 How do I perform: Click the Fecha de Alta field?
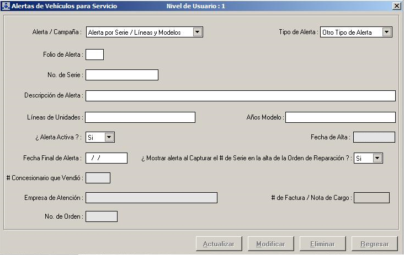tap(374, 137)
